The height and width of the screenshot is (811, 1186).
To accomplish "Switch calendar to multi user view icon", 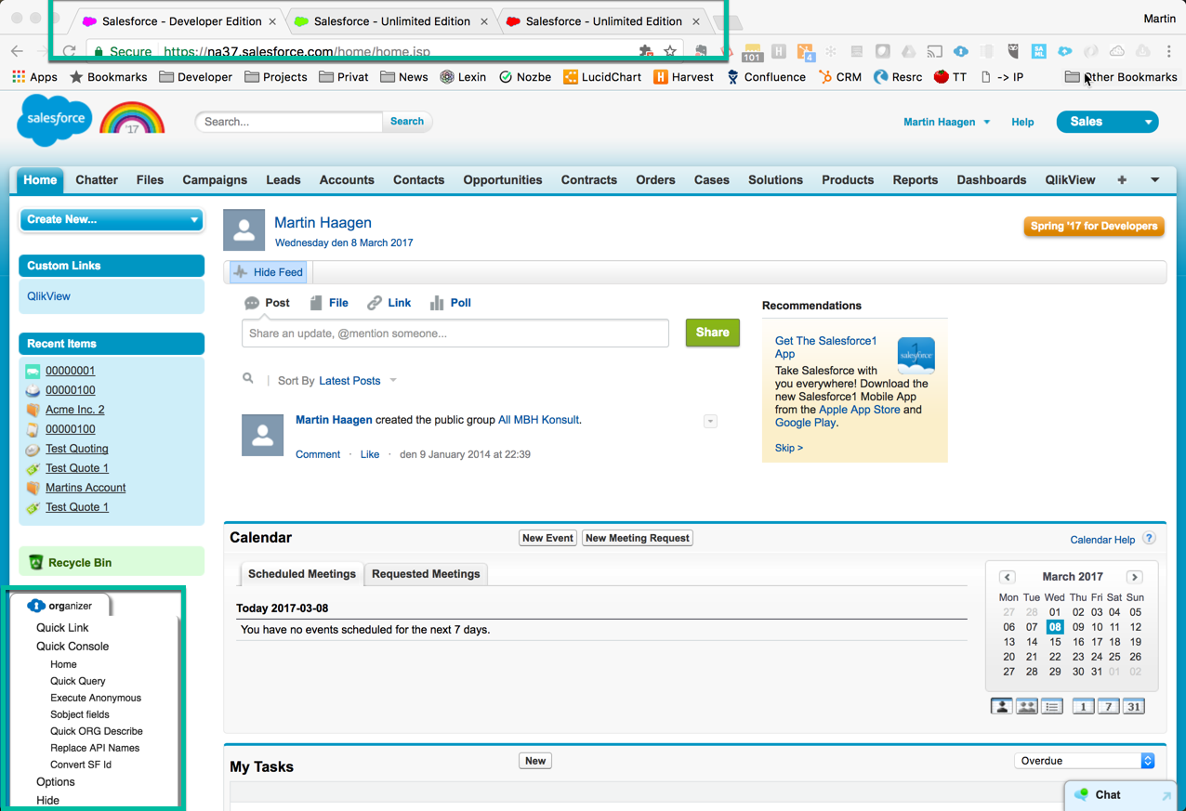I will tap(1026, 707).
